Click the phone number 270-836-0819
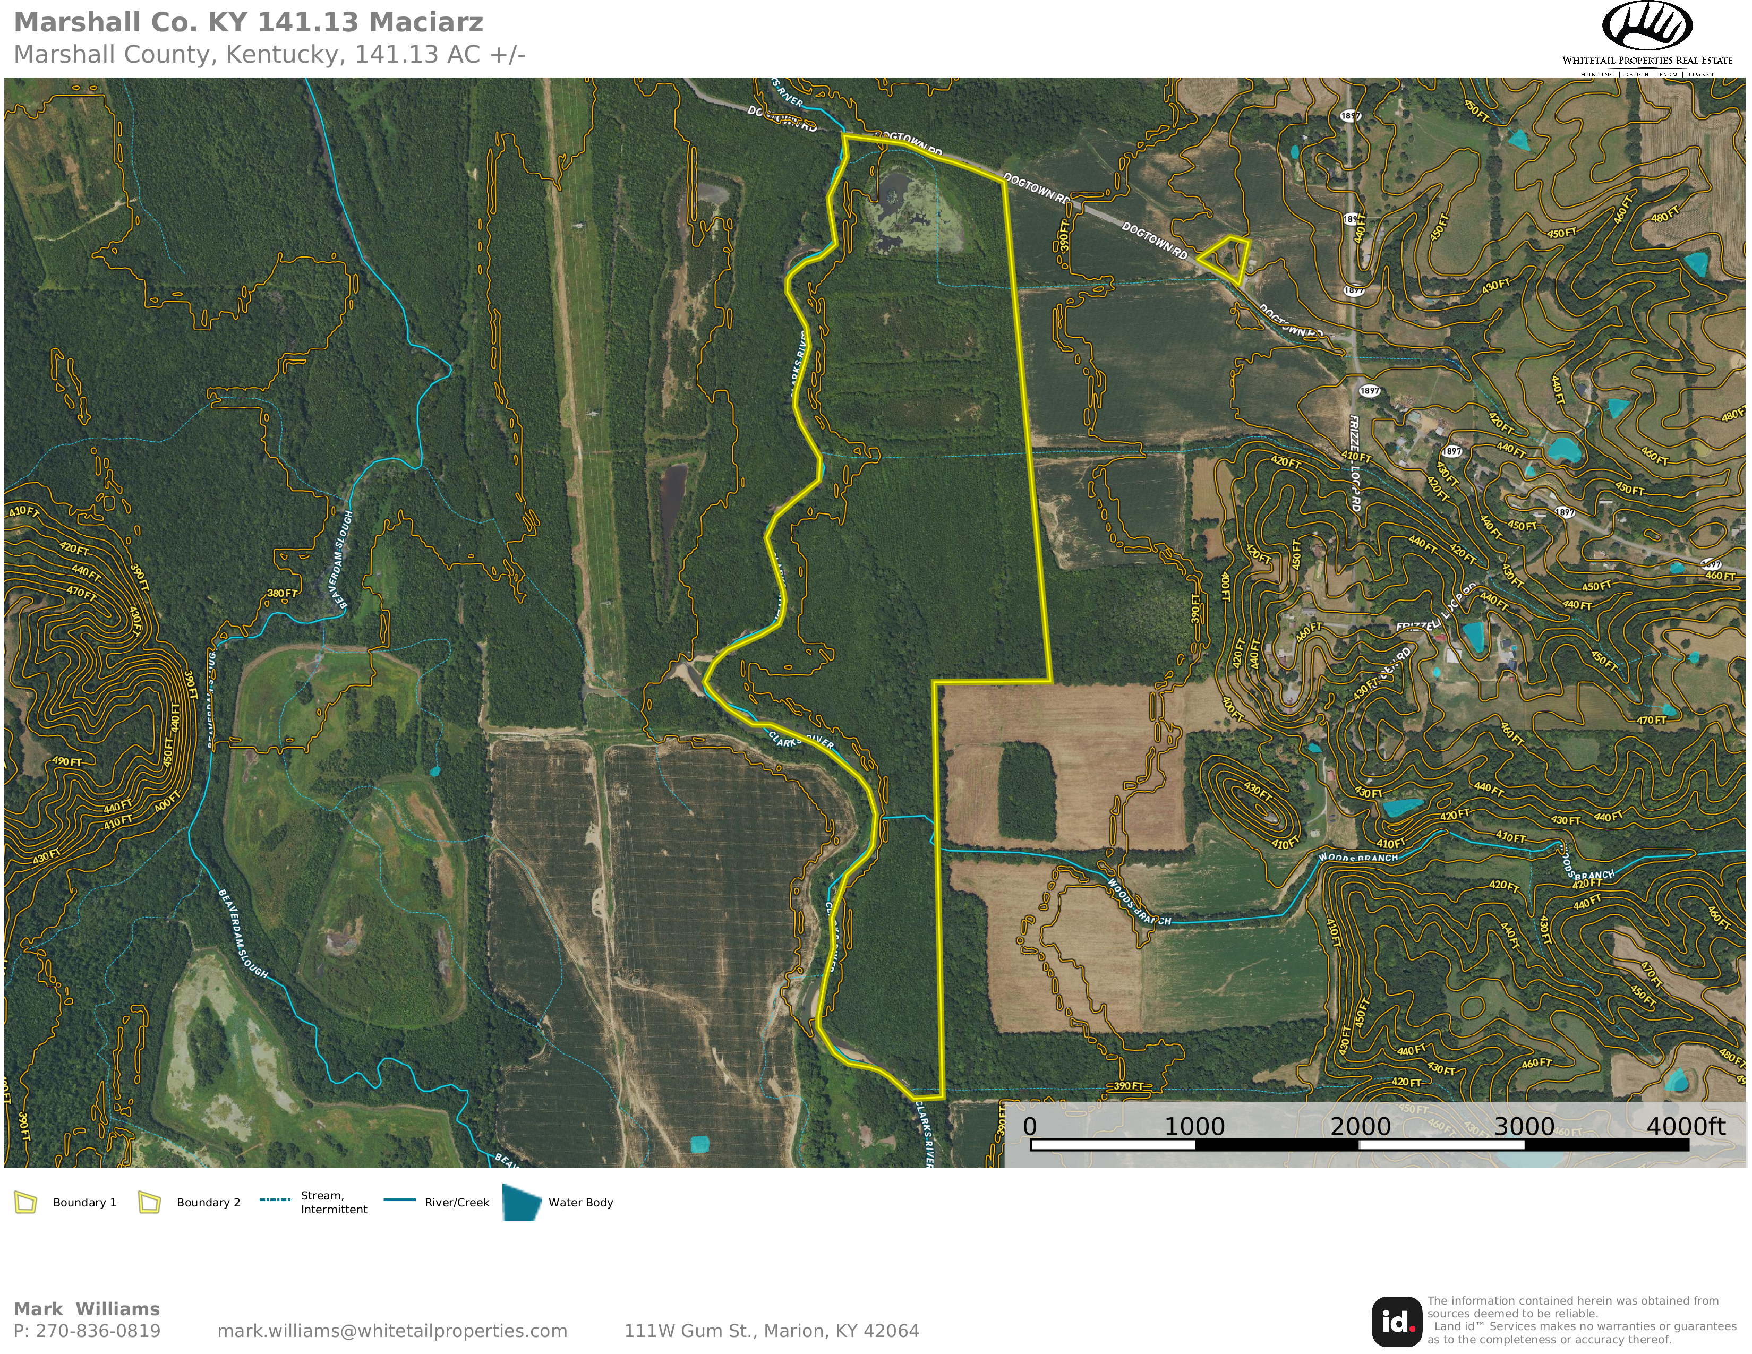The height and width of the screenshot is (1354, 1752). point(98,1331)
